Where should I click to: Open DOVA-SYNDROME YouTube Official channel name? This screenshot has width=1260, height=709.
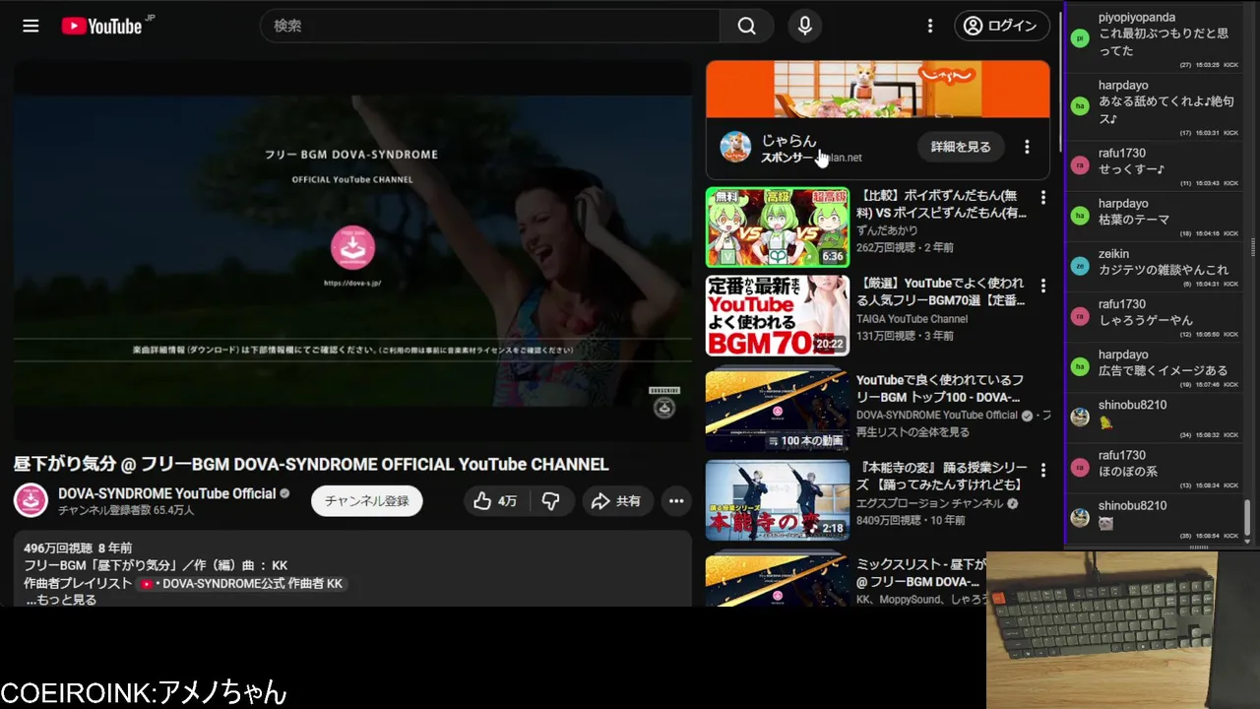pos(167,493)
